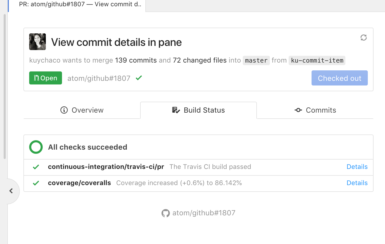Click 'coverage/coveralls' check name
This screenshot has width=385, height=244.
click(79, 183)
